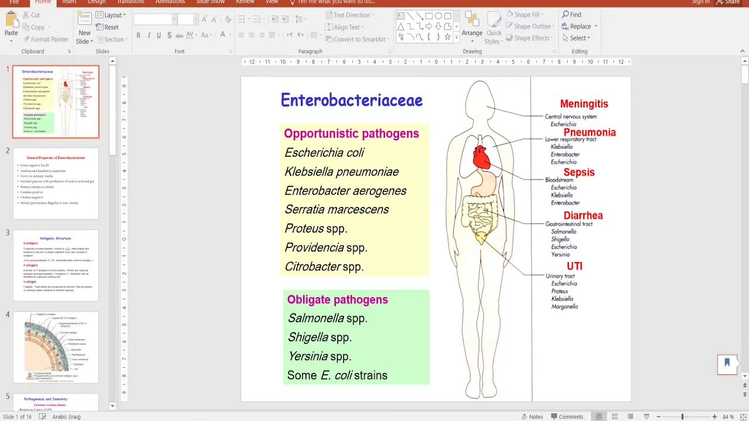
Task: Click the spell check status icon
Action: (x=42, y=416)
